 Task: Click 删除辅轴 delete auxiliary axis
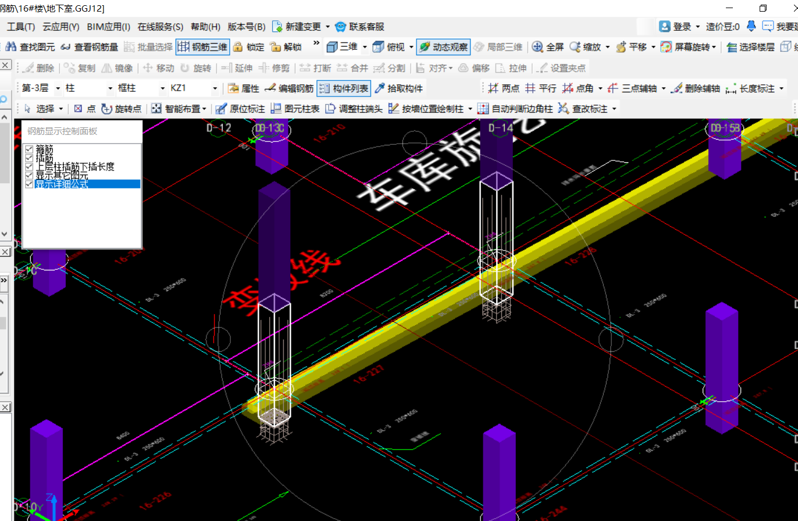[x=696, y=88]
